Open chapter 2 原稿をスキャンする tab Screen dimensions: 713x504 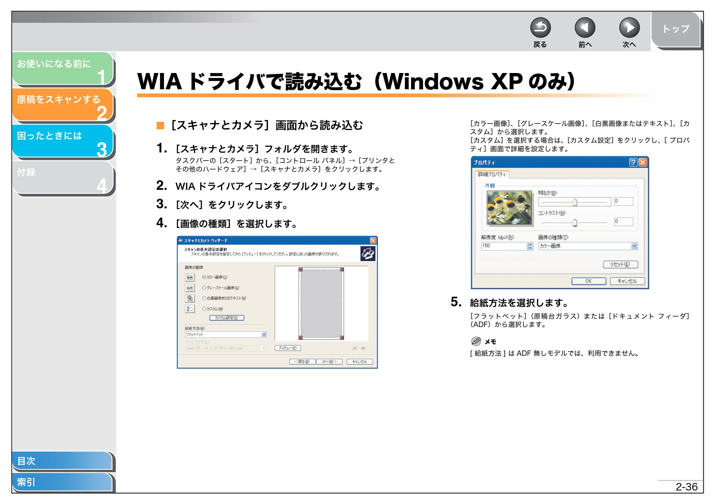click(63, 105)
